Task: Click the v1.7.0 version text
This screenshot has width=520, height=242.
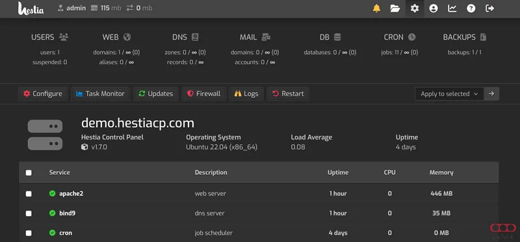Action: point(99,147)
